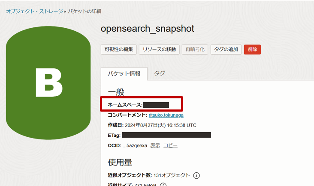Click the リソースの移動 button
314x186 pixels.
pyautogui.click(x=159, y=49)
